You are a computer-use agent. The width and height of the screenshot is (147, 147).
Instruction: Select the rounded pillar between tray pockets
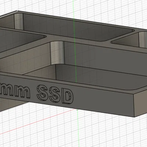57,53
